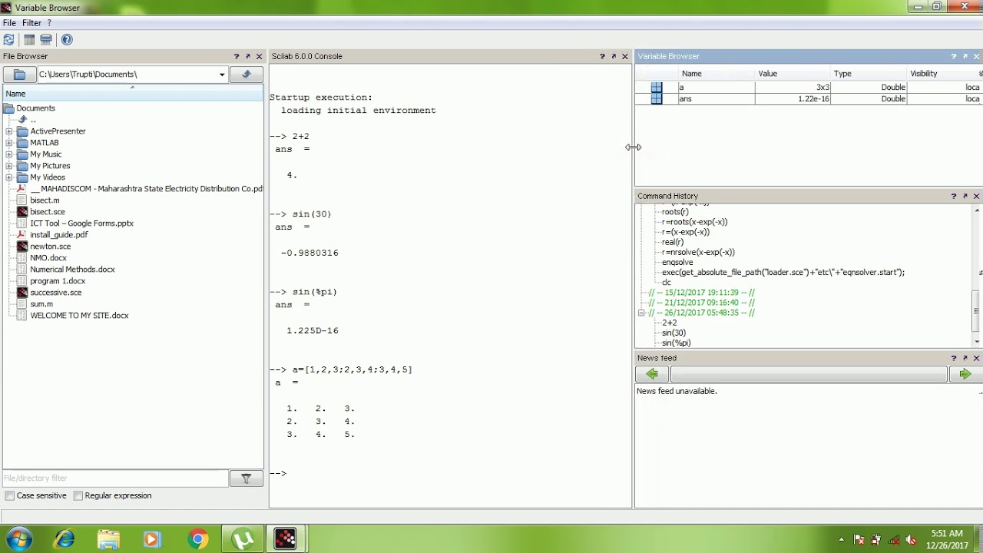
Task: Undock the Scilab Console panel
Action: click(614, 56)
